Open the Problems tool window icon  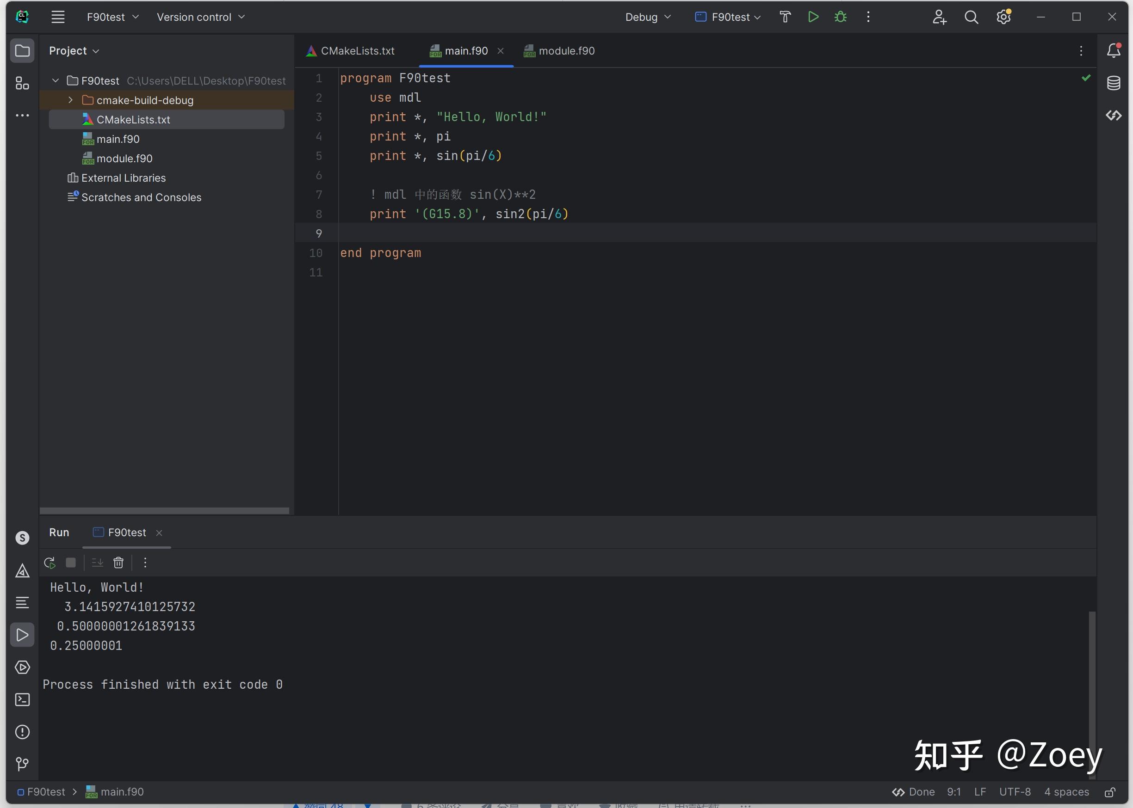[x=22, y=732]
